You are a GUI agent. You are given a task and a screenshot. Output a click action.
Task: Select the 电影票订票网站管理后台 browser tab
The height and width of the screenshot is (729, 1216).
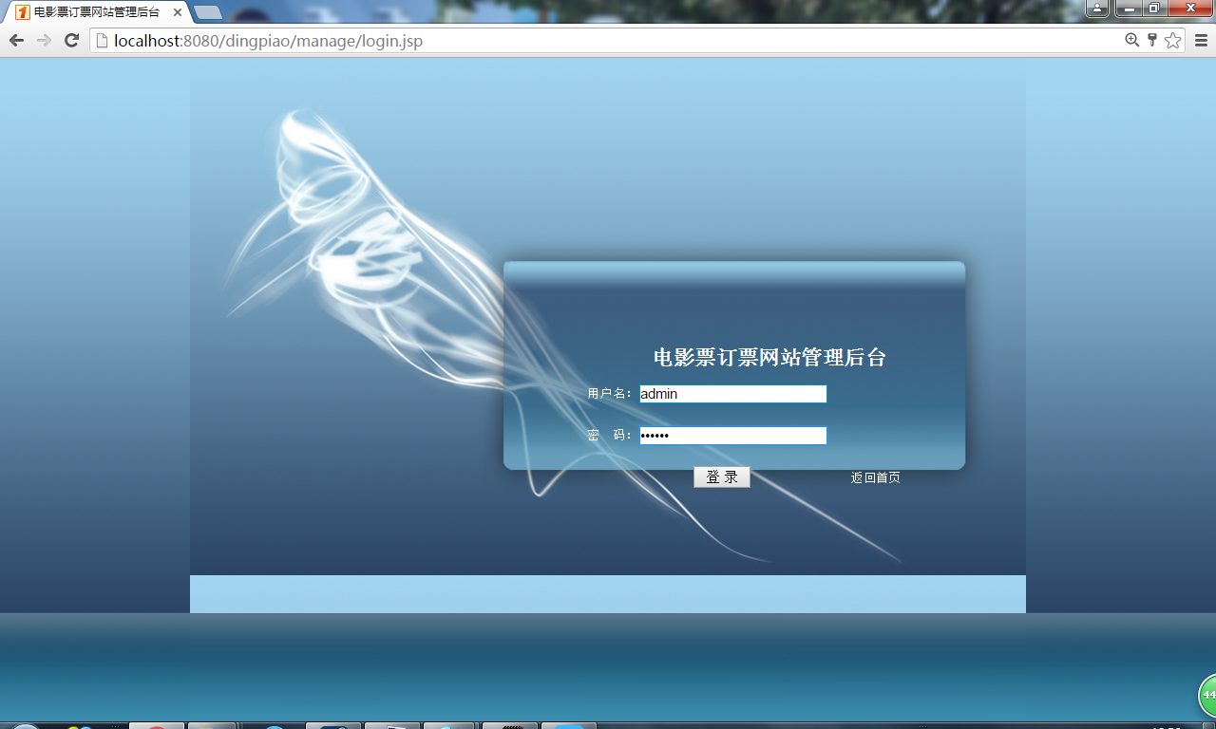[x=98, y=12]
